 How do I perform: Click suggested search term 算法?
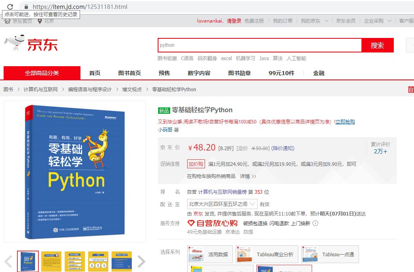pos(278,58)
